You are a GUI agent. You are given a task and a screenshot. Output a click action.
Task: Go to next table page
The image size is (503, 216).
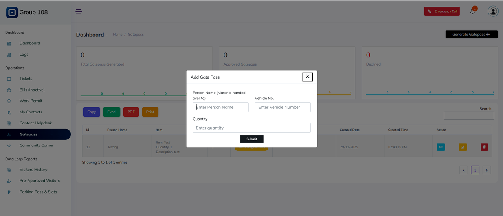point(486,170)
